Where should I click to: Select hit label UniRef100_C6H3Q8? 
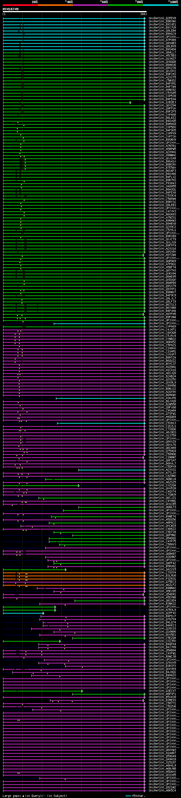click(162, 333)
